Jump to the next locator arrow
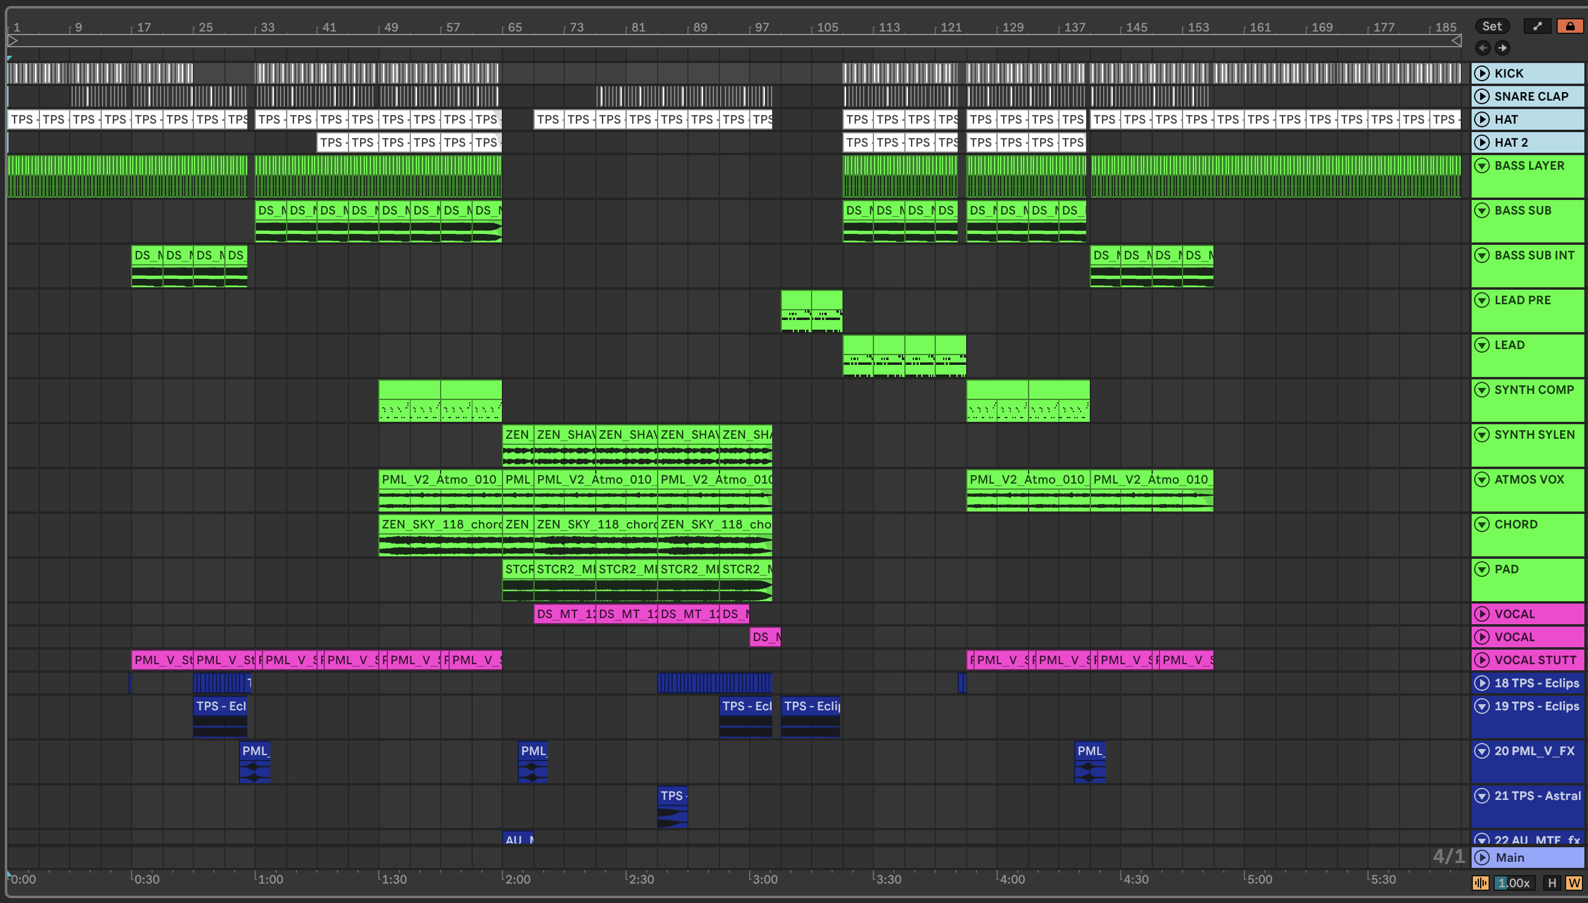Image resolution: width=1588 pixels, height=903 pixels. point(1503,48)
